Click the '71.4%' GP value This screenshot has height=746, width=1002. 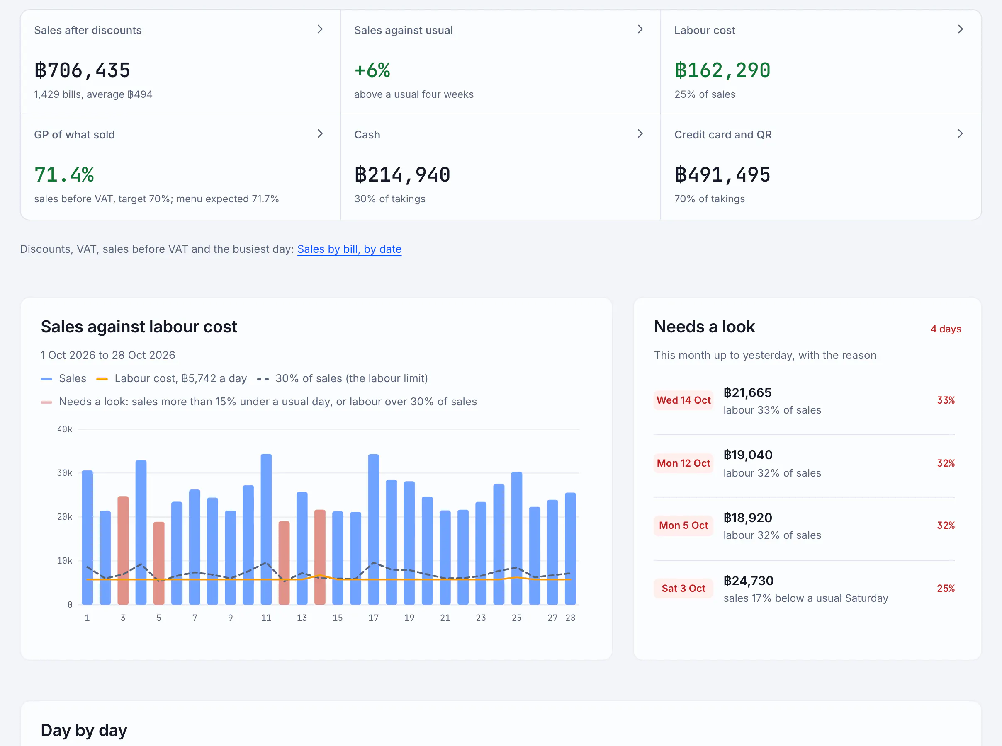(x=64, y=175)
